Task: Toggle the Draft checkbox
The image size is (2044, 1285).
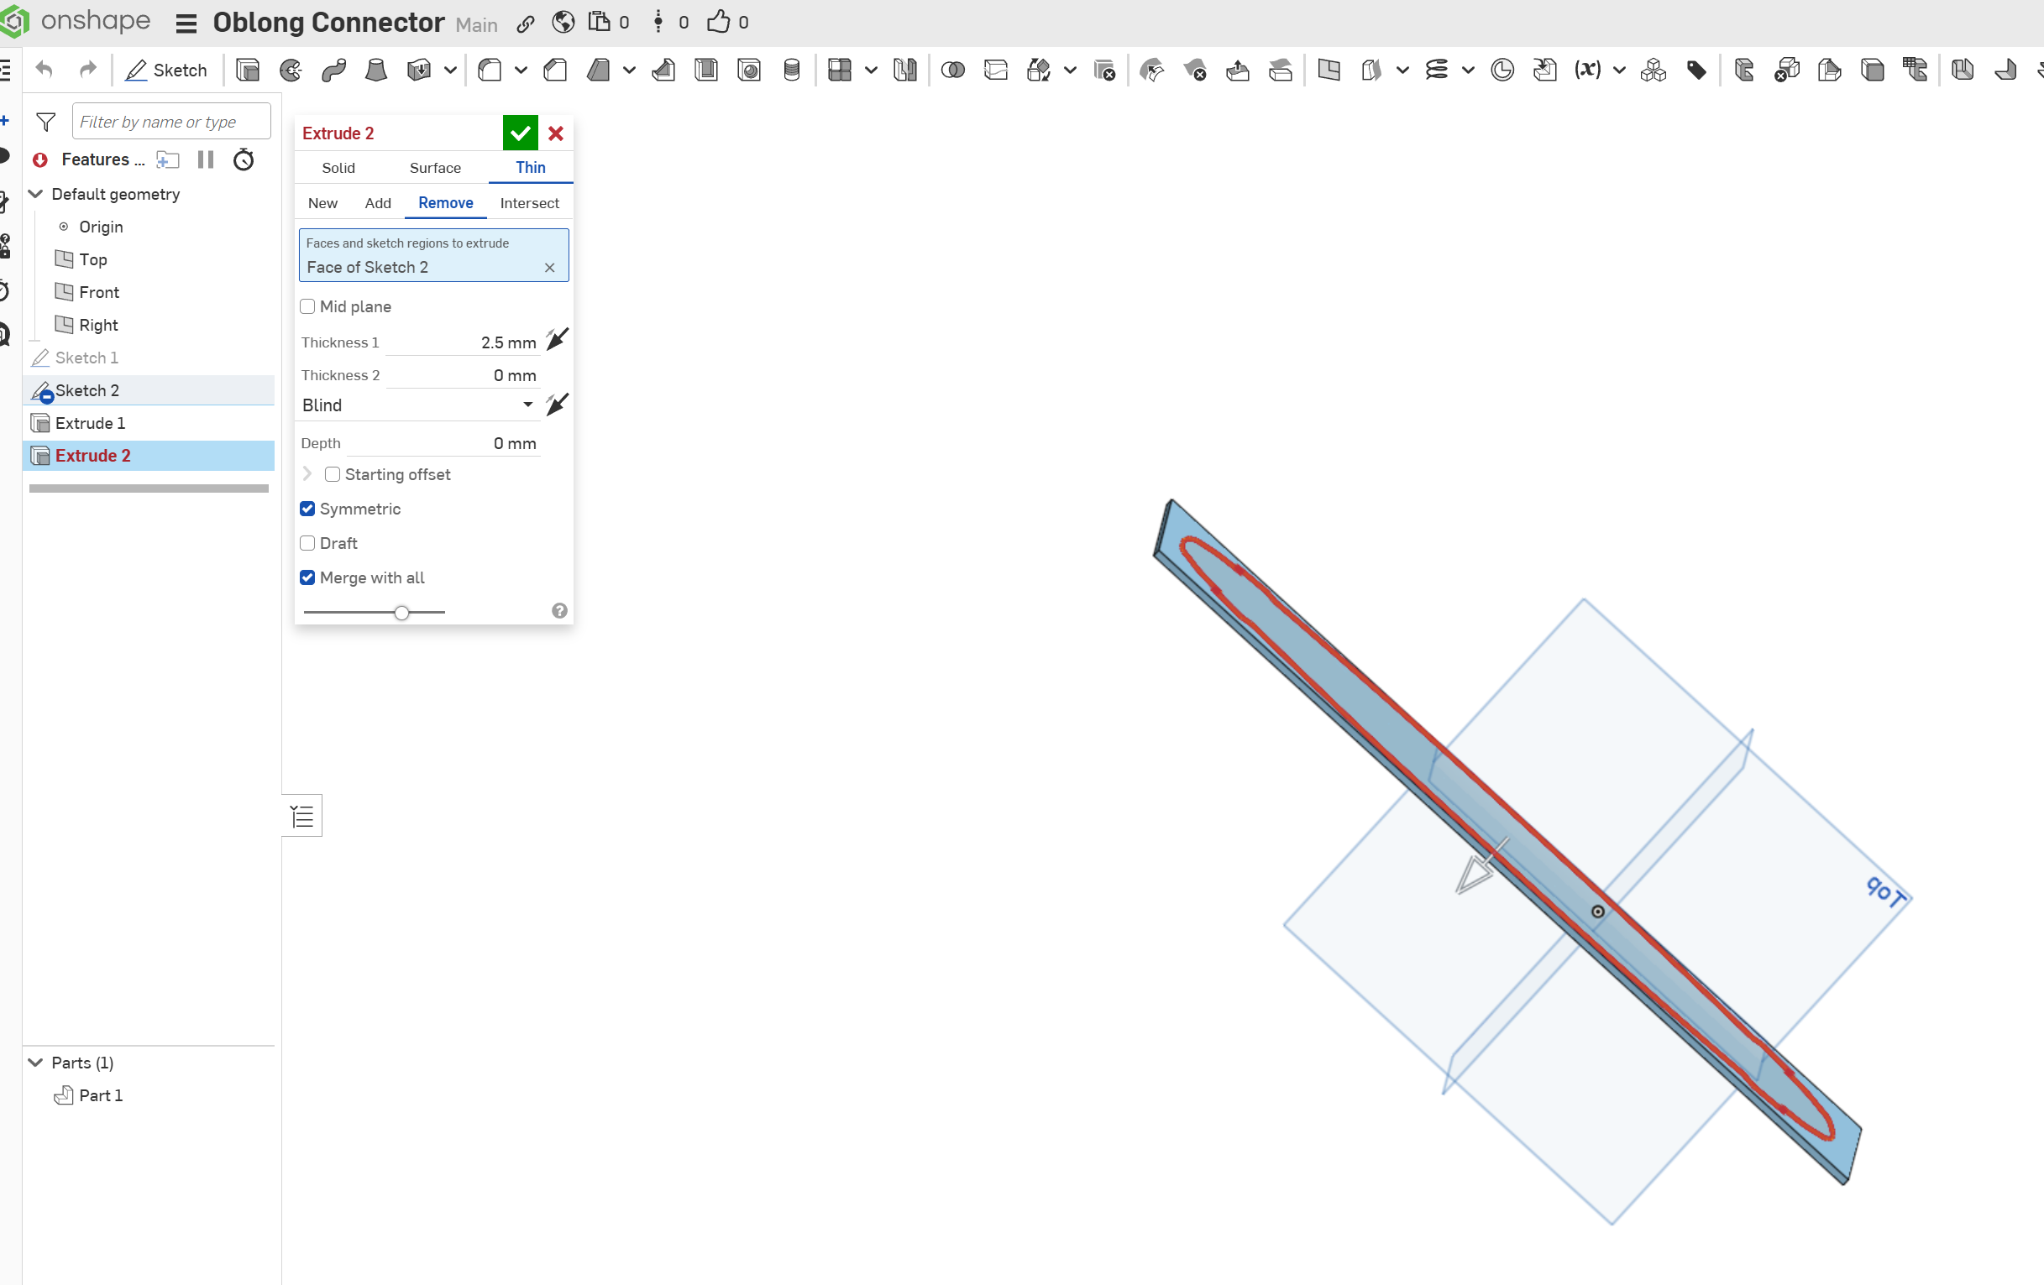Action: tap(308, 543)
